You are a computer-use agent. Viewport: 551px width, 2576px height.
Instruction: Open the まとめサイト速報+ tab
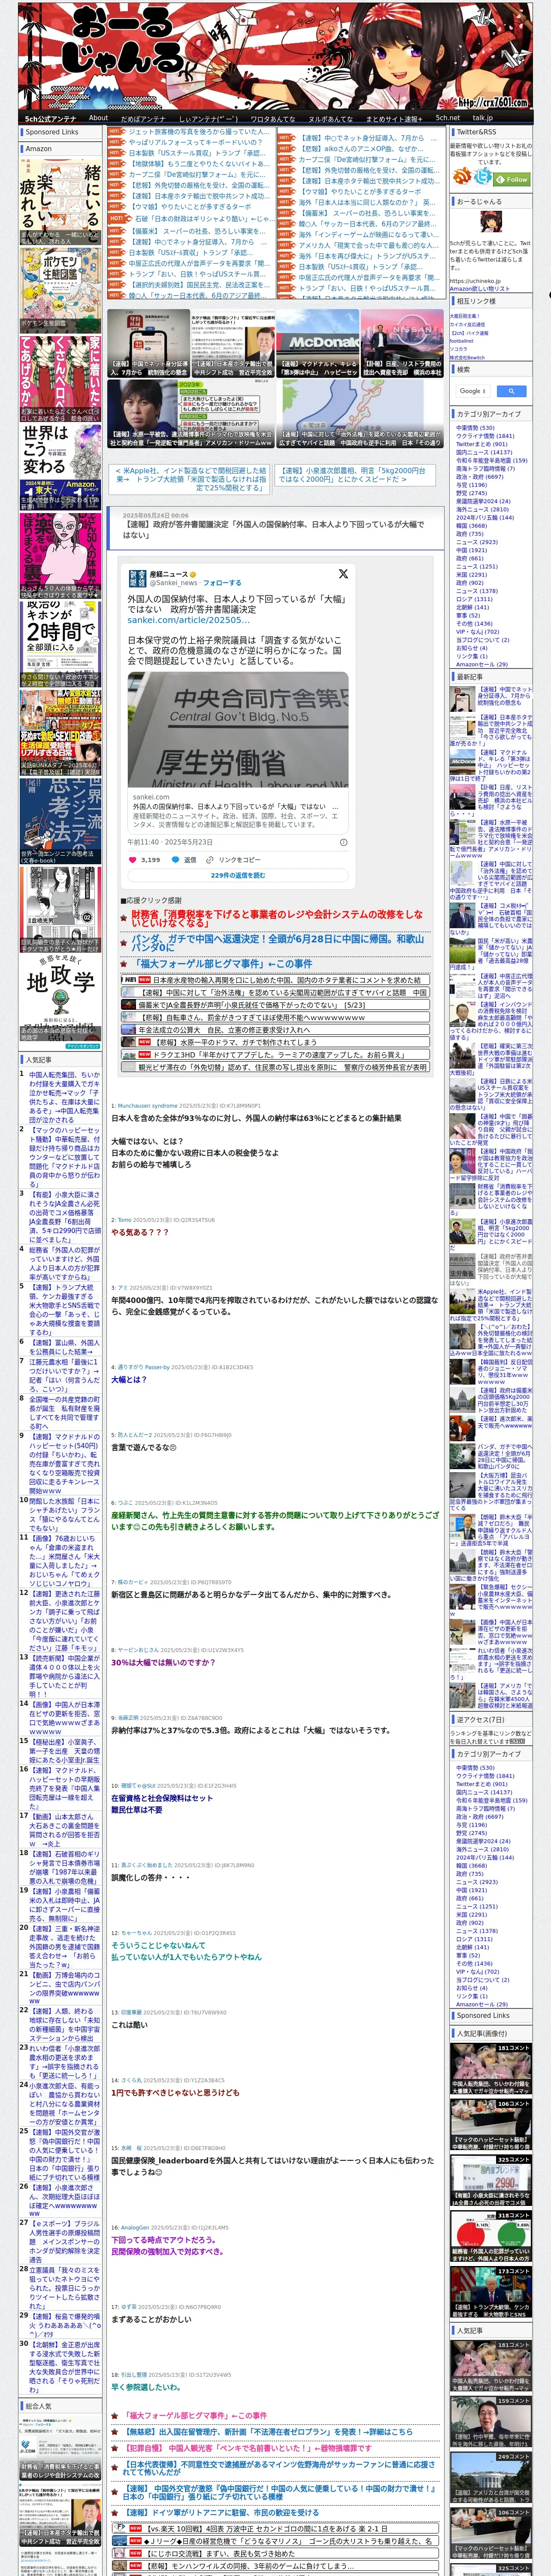394,118
